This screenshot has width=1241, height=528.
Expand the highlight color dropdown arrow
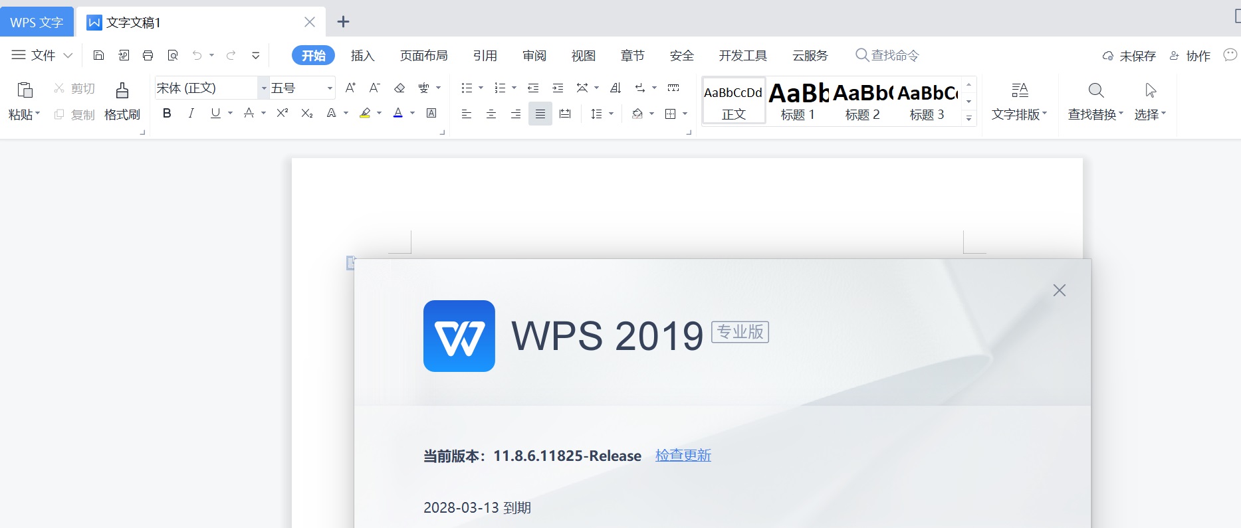379,114
